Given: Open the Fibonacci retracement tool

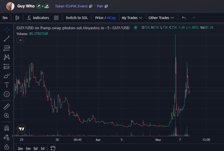Looking at the screenshot, I should click(x=7, y=48).
